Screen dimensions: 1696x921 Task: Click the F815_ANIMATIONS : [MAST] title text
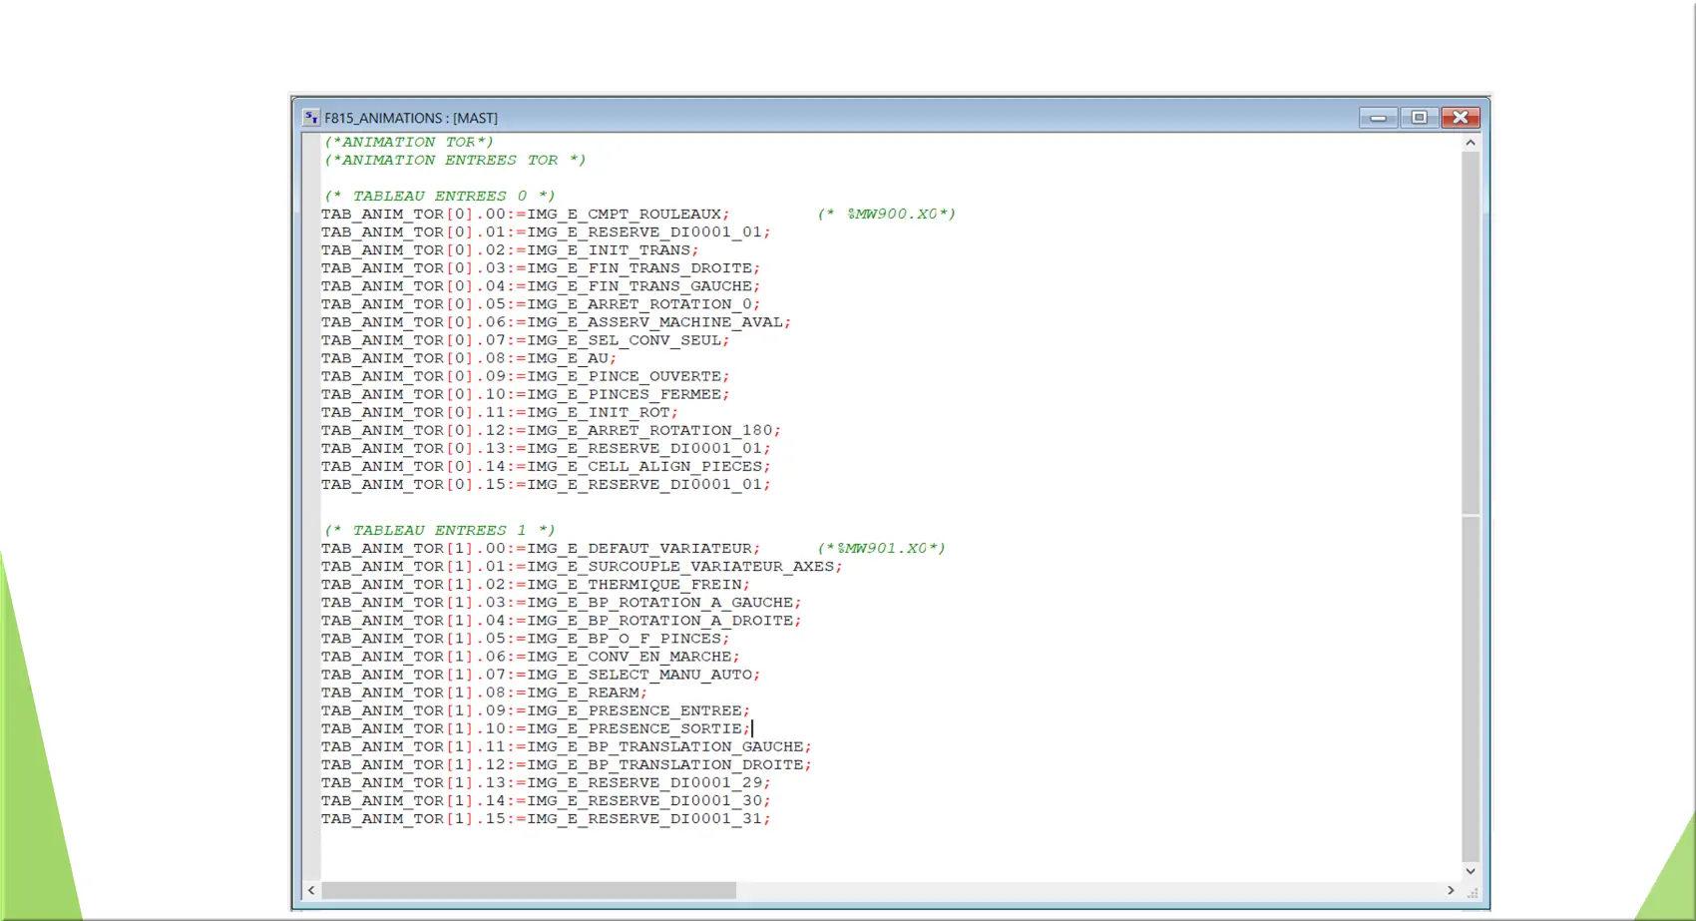pos(411,118)
